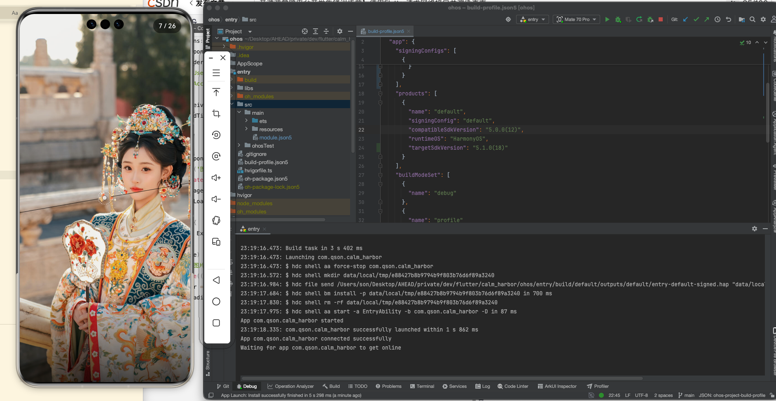
Task: Attach debugger to process icon in toolbar
Action: pos(650,19)
